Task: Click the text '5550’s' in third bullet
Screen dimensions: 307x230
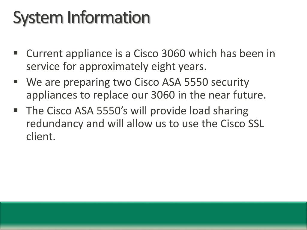Action: (112, 111)
